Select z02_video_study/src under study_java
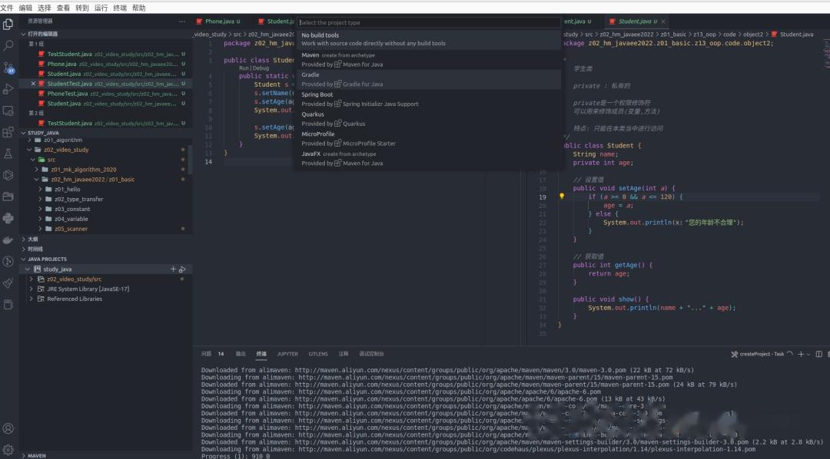This screenshot has height=459, width=830. 106,279
